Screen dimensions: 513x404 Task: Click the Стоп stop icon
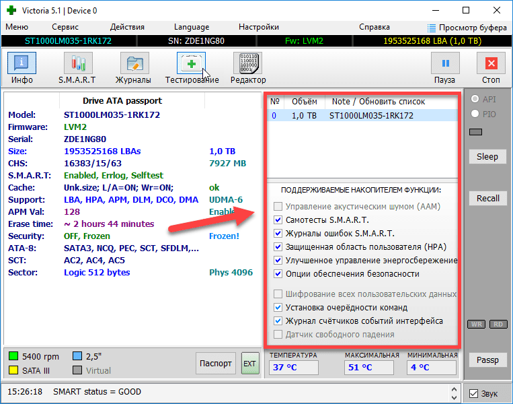(x=491, y=63)
